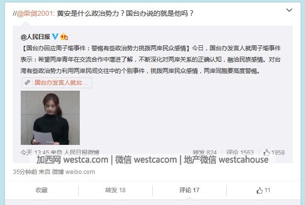Select the 评论 17 comments tab
This screenshot has height=205, width=305.
[x=189, y=190]
